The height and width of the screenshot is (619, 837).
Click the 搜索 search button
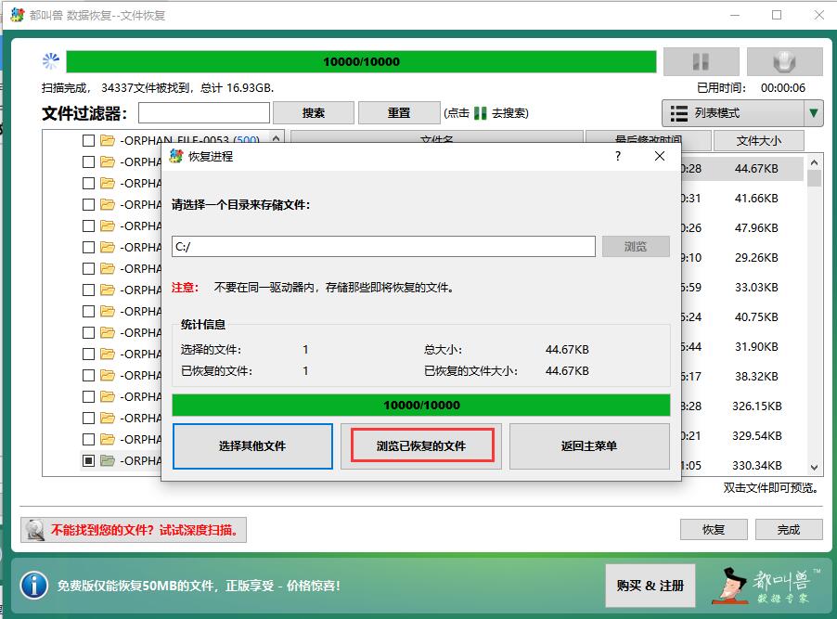tap(314, 113)
